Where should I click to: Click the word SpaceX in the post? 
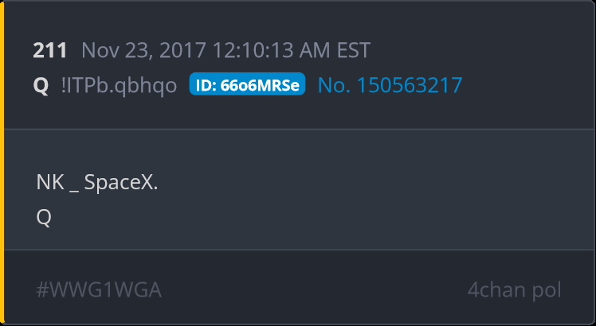tap(119, 183)
